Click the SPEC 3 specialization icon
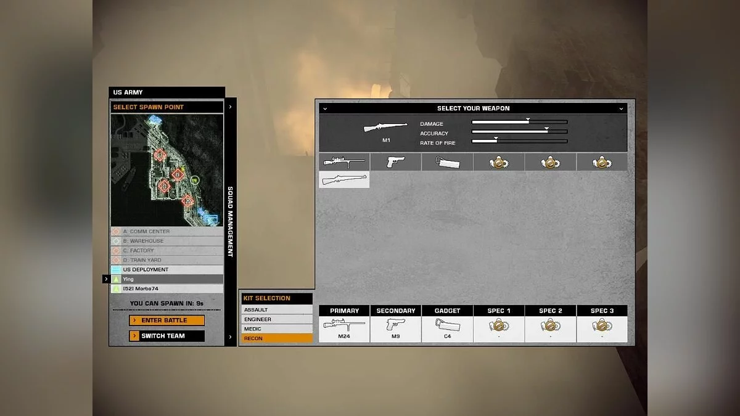740x416 pixels. [601, 161]
